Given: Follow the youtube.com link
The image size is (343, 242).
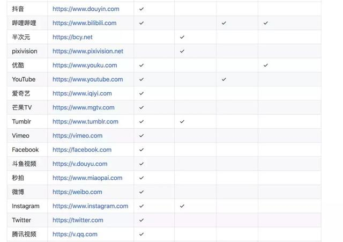Looking at the screenshot, I should point(87,79).
